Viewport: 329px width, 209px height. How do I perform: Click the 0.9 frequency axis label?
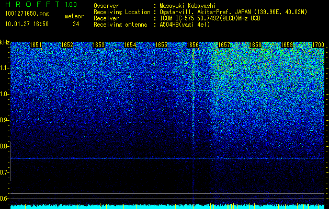[x=5, y=120]
